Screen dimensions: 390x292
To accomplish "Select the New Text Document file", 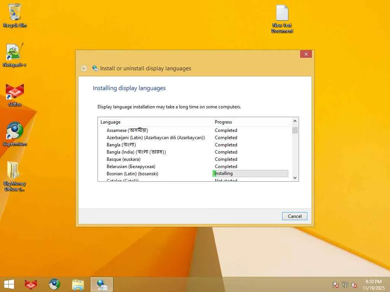I will coord(282,19).
